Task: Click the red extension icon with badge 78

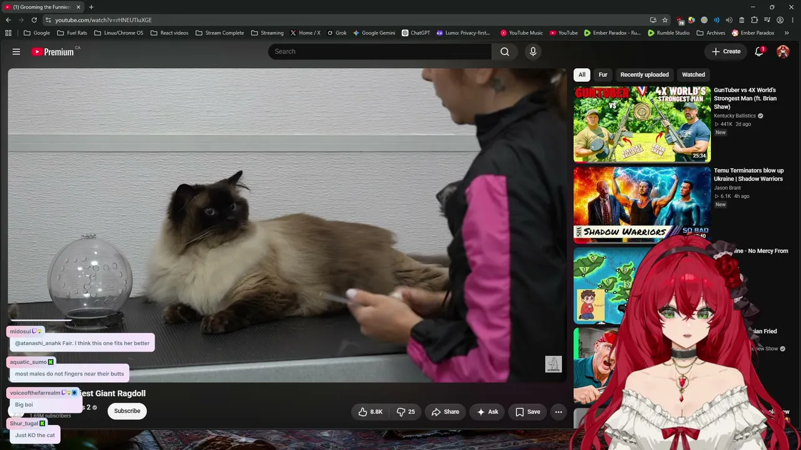Action: point(680,21)
